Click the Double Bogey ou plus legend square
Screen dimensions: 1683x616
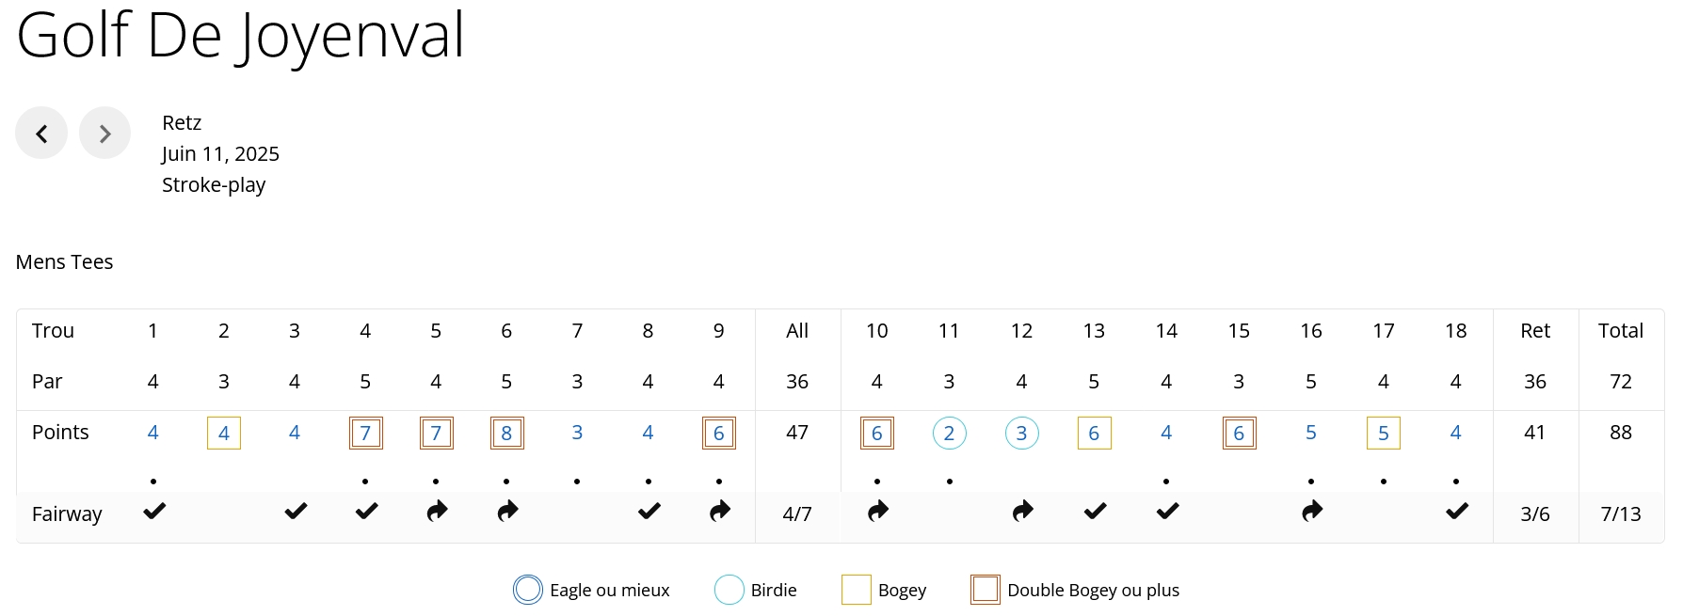point(985,591)
